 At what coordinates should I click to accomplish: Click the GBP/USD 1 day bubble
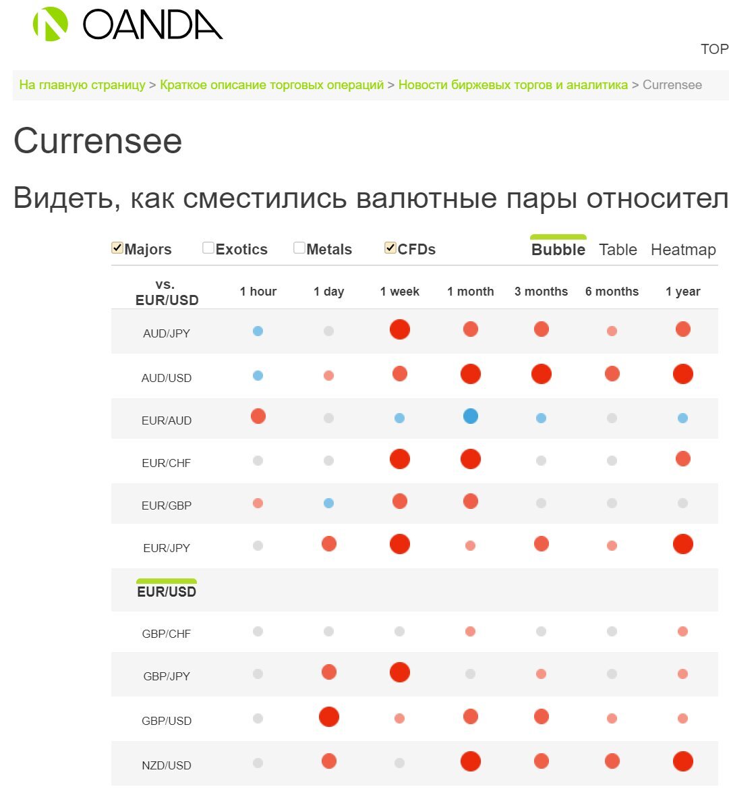click(x=328, y=716)
